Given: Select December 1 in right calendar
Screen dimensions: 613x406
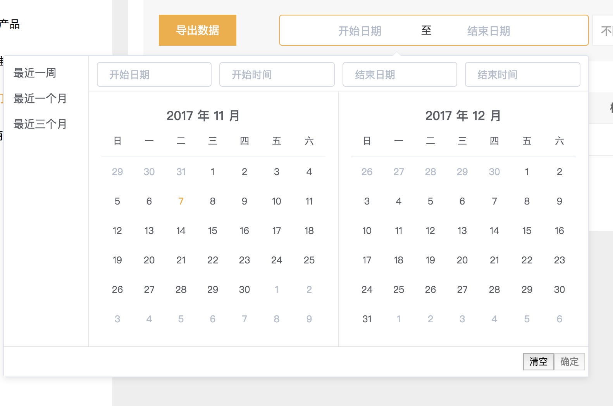Looking at the screenshot, I should [x=527, y=172].
